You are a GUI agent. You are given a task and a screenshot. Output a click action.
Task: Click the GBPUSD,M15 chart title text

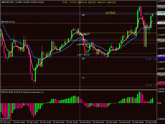(7, 2)
